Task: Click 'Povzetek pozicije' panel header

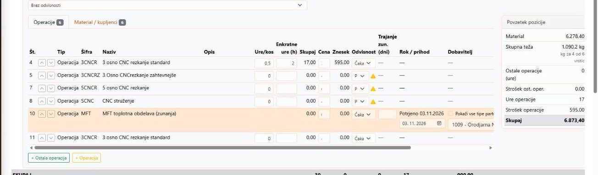Action: click(x=526, y=22)
